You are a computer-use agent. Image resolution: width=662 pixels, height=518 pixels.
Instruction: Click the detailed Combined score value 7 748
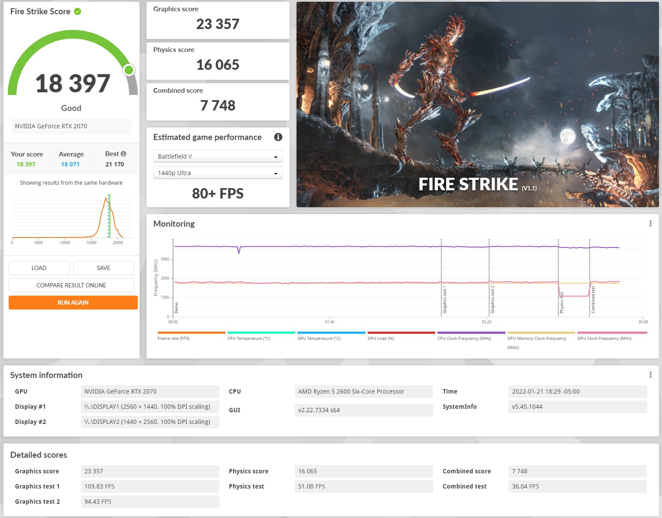pyautogui.click(x=577, y=471)
